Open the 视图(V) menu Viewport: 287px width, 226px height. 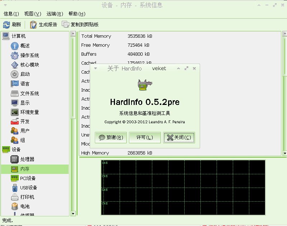33,14
